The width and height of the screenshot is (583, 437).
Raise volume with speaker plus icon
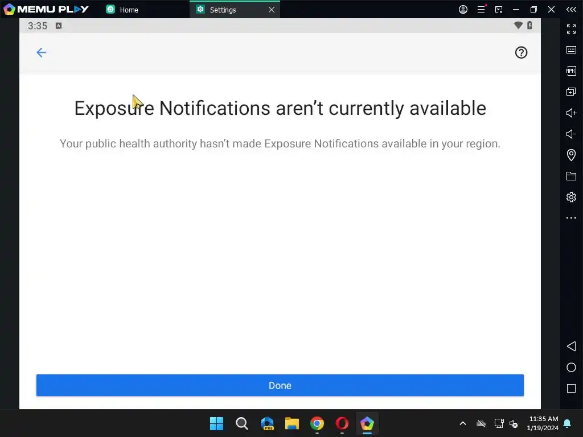(571, 113)
